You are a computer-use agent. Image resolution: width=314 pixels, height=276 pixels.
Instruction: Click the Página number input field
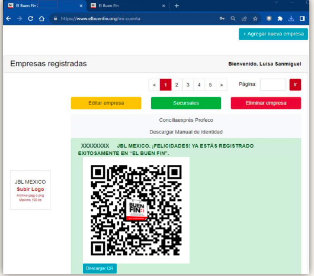(273, 85)
